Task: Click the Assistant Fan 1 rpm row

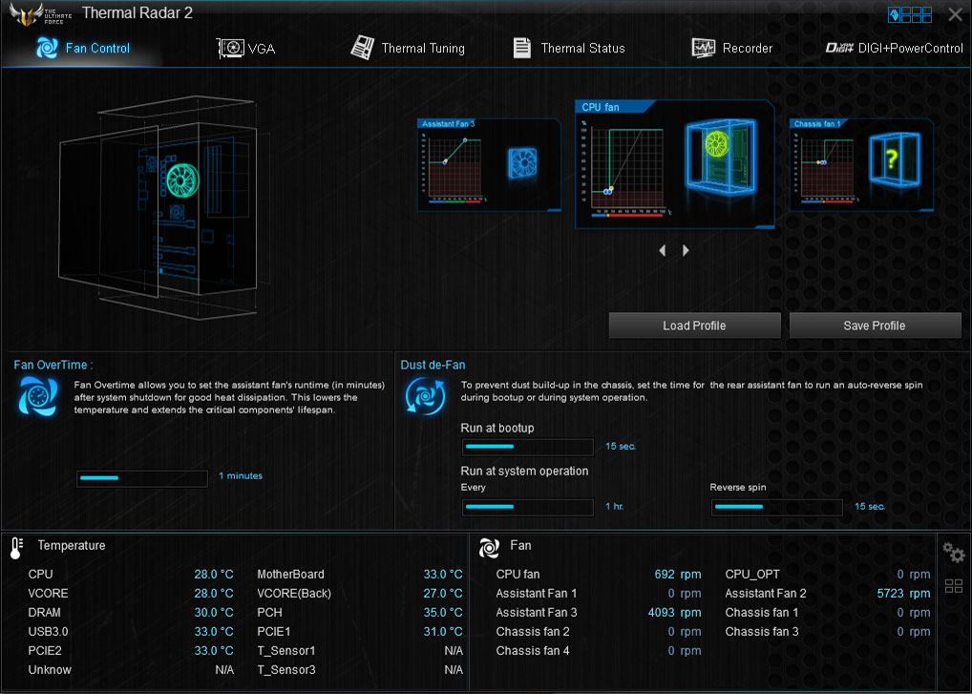Action: (x=599, y=594)
